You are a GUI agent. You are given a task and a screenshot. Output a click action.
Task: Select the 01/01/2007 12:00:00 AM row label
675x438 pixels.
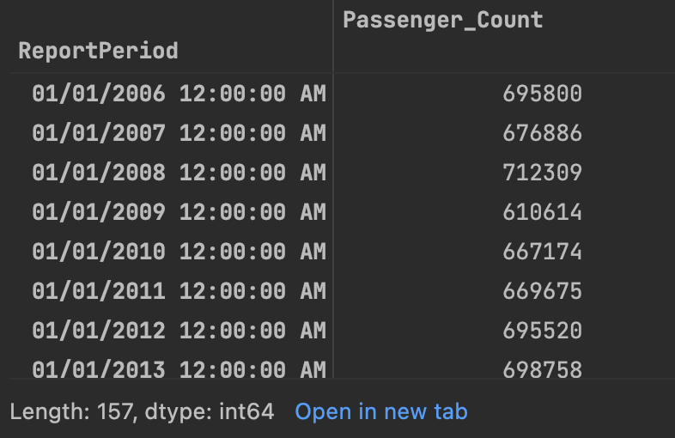click(x=179, y=133)
